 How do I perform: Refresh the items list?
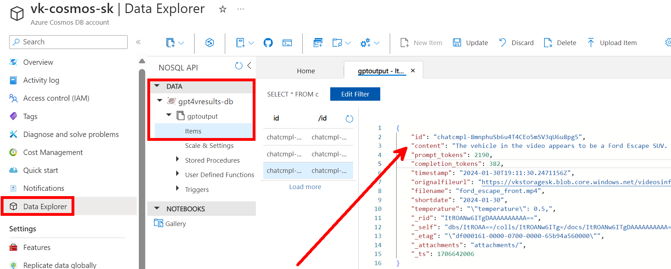349,119
